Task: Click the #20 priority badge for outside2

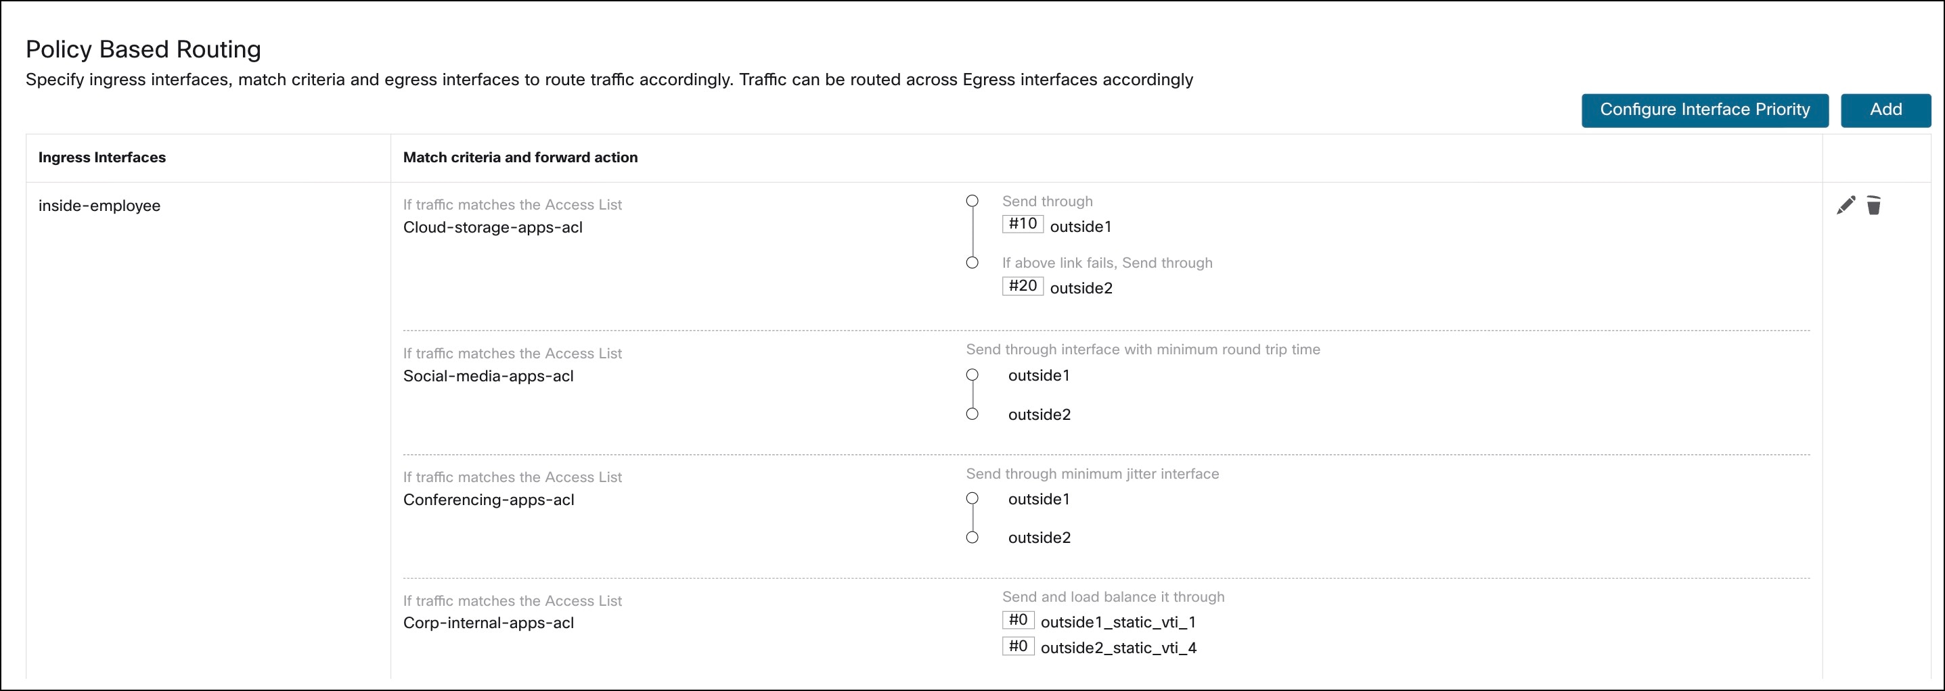Action: point(1023,286)
